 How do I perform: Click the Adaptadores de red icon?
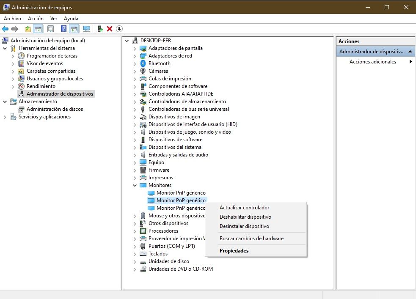[x=143, y=56]
